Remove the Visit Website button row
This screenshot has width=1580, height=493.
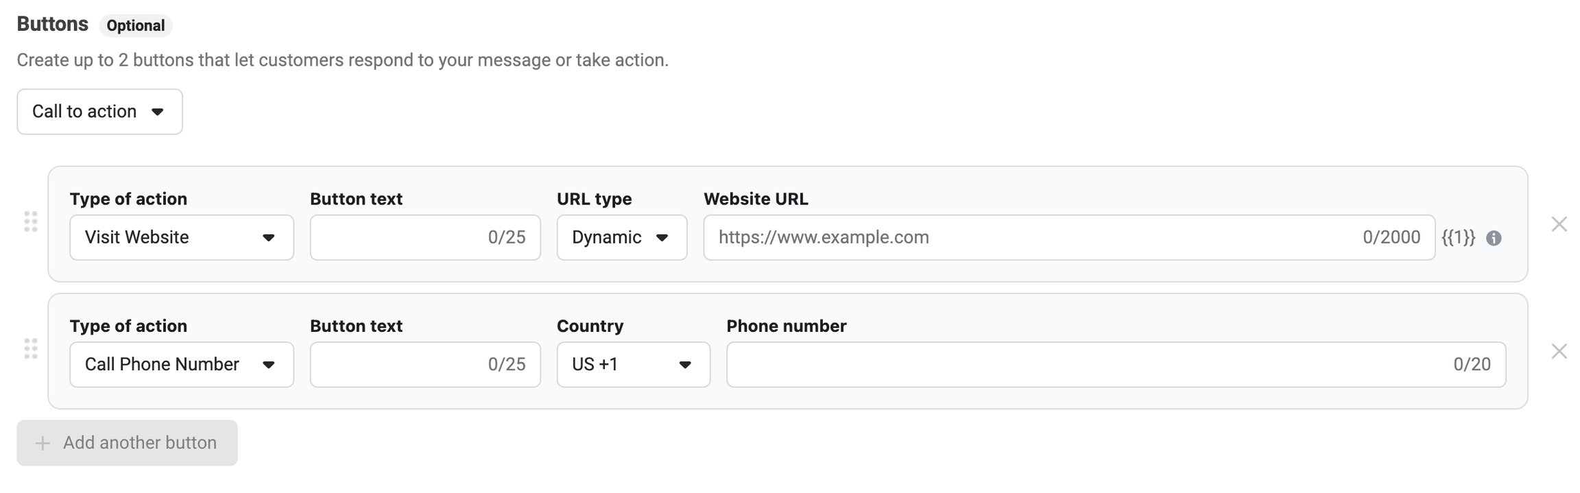click(1559, 224)
